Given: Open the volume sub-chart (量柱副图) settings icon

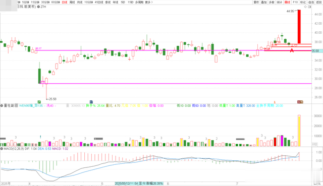Looking at the screenshot, I should coord(2,105).
